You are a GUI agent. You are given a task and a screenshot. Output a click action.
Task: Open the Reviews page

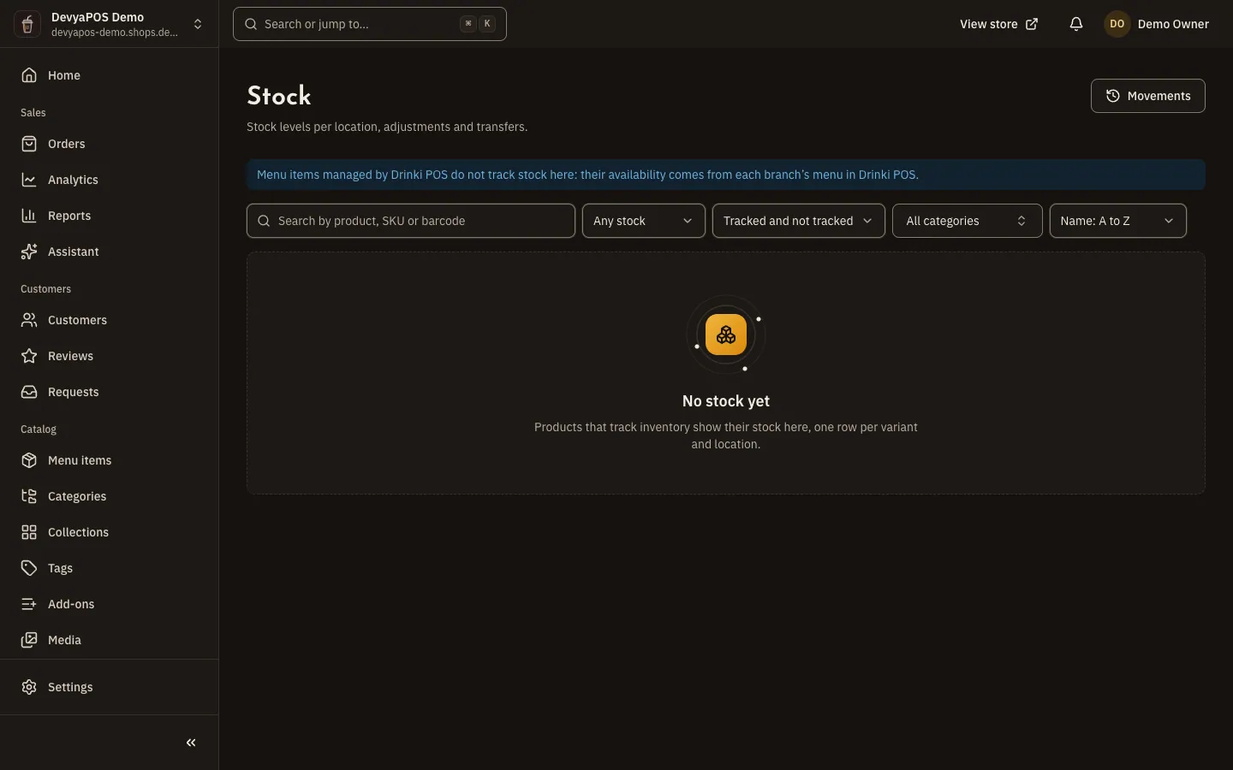(109, 356)
